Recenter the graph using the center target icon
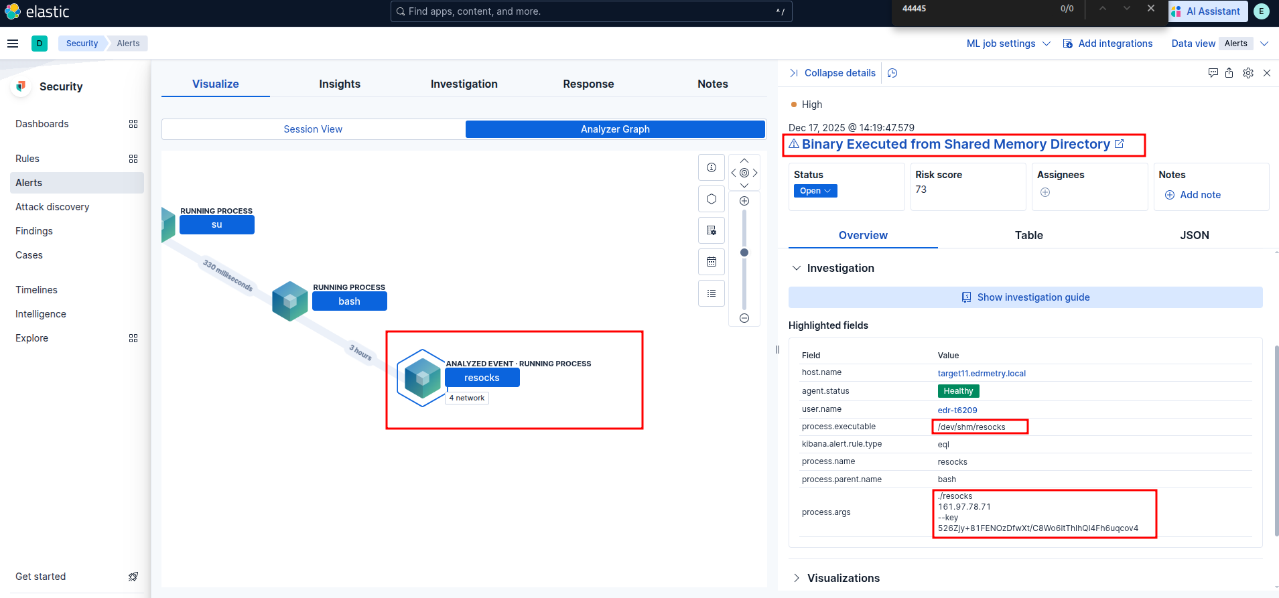The image size is (1279, 598). (x=744, y=173)
